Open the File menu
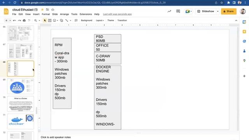This screenshot has width=249, height=140. pos(14,14)
